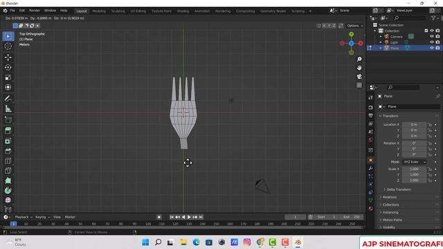Hide Camera in viewport via eye icon
443x249 pixels.
coord(432,37)
